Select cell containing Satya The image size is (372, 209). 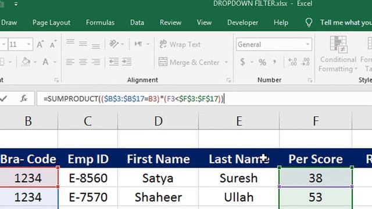pos(158,178)
